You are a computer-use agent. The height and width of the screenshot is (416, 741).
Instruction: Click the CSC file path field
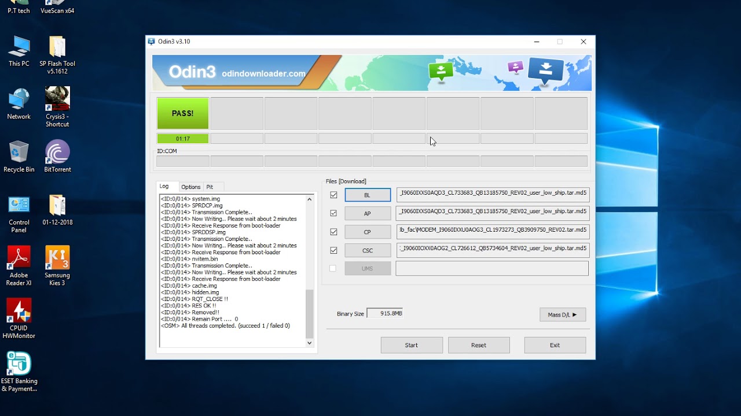[x=493, y=250]
